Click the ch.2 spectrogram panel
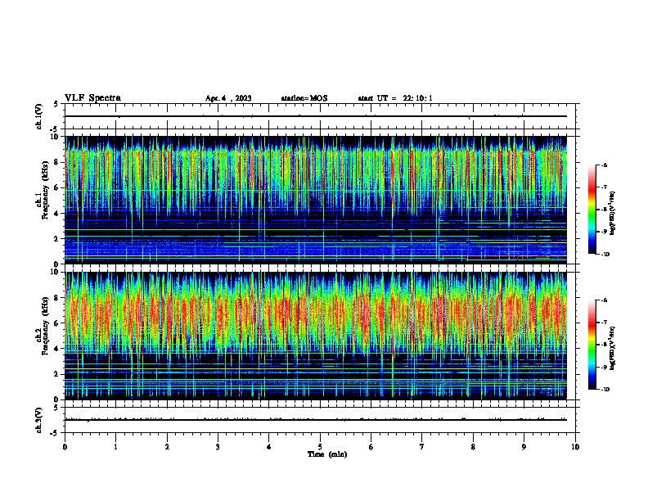The height and width of the screenshot is (501, 648). [316, 336]
